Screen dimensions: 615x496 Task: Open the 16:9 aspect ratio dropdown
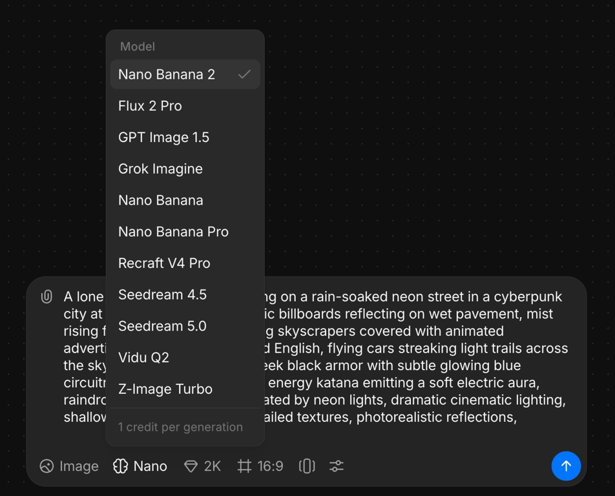(x=260, y=466)
